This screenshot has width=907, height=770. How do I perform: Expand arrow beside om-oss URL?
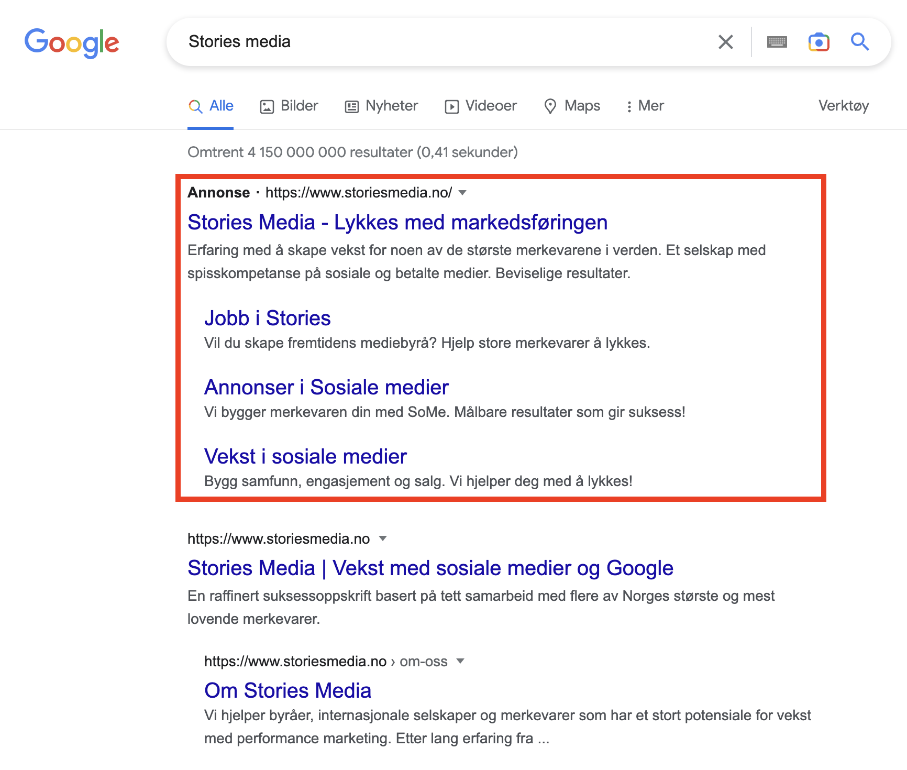460,661
